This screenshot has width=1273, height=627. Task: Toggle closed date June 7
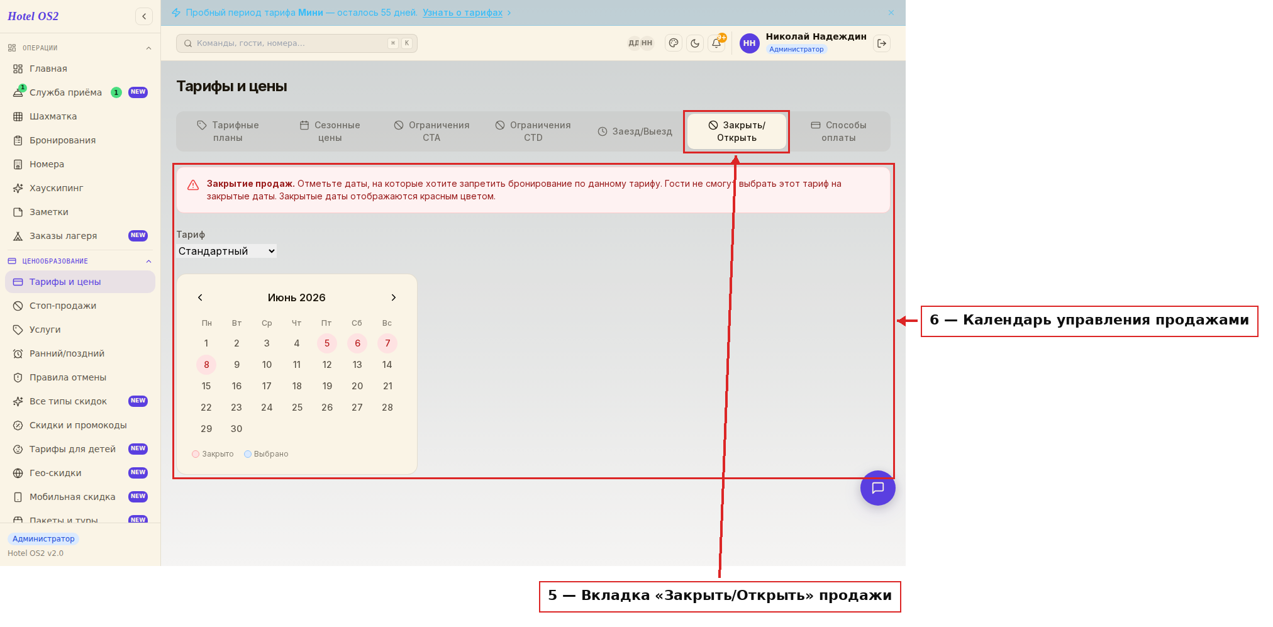coord(387,343)
